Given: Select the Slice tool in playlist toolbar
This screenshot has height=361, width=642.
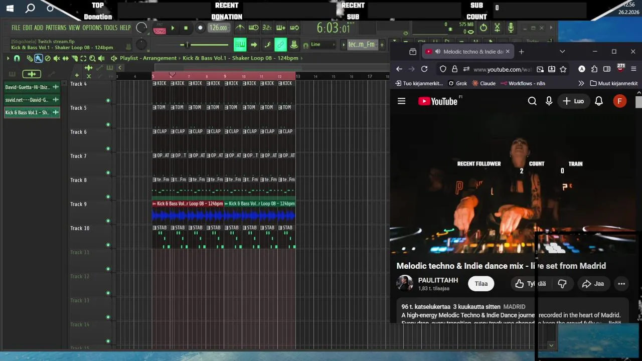Looking at the screenshot, I should point(74,58).
